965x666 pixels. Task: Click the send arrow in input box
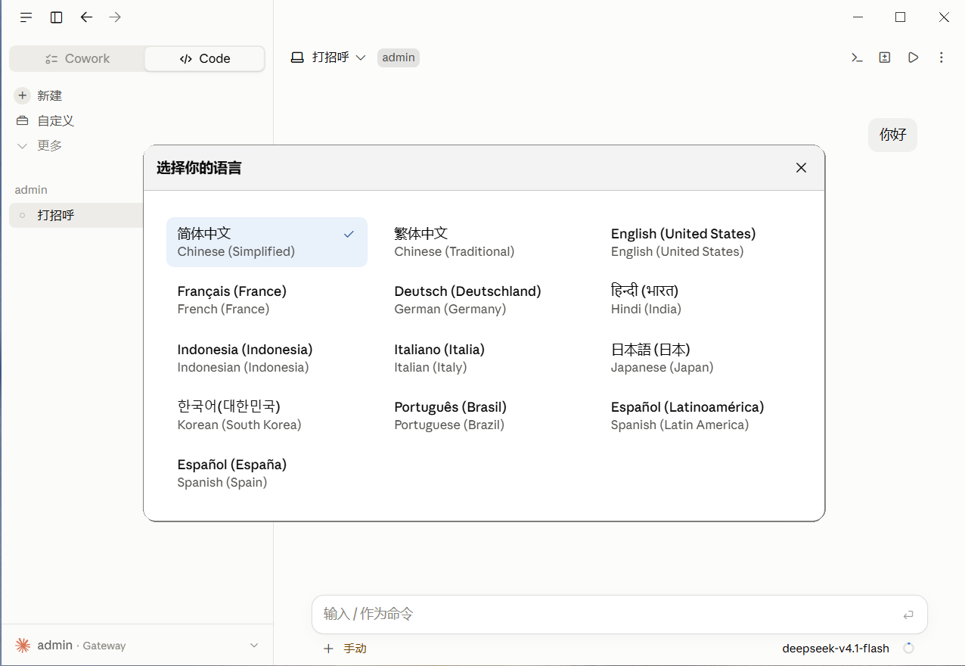[x=908, y=615]
